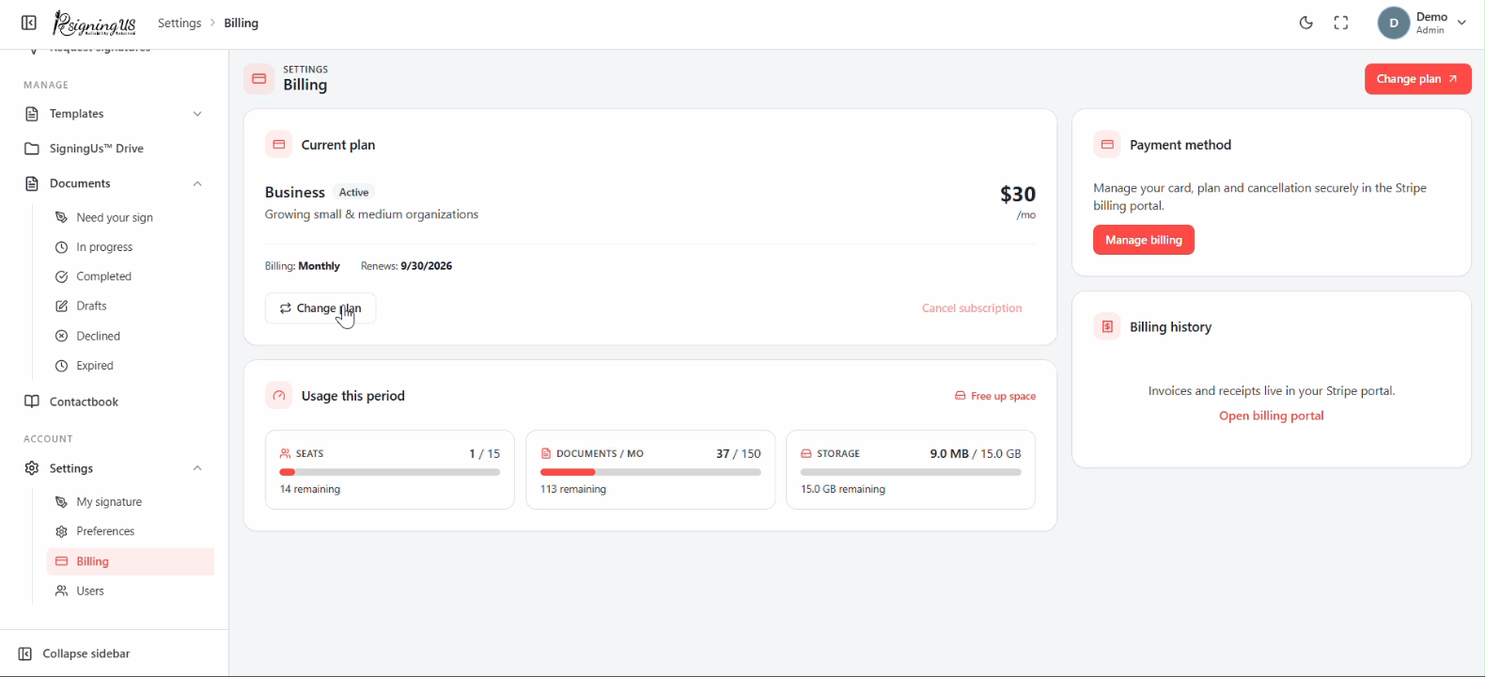Open billing portal link

(x=1271, y=416)
